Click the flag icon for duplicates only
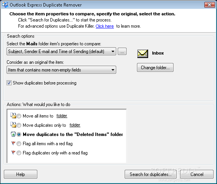Viewport: 217px width, 184px height. click(x=13, y=153)
